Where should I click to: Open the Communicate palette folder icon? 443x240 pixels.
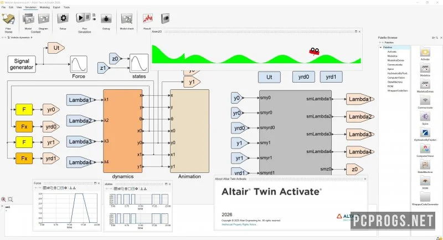tap(425, 101)
